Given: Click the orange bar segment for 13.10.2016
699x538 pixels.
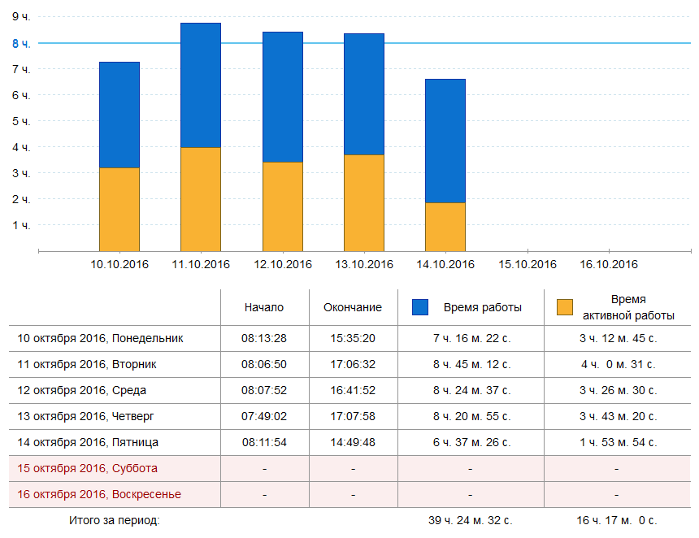Looking at the screenshot, I should click(x=364, y=202).
